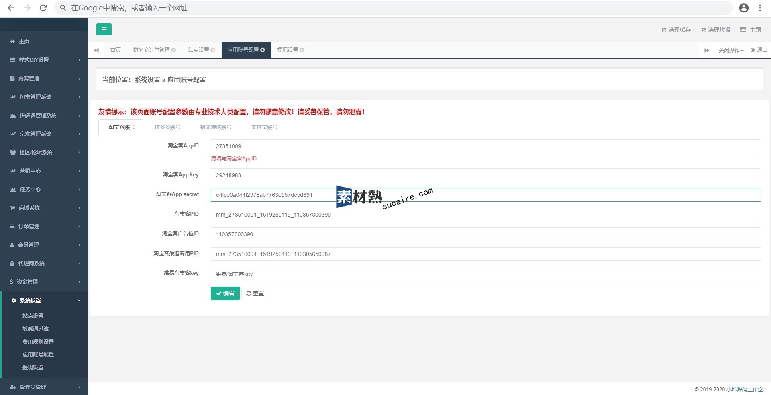Close the 拼多多订单管理 tab

pos(174,50)
